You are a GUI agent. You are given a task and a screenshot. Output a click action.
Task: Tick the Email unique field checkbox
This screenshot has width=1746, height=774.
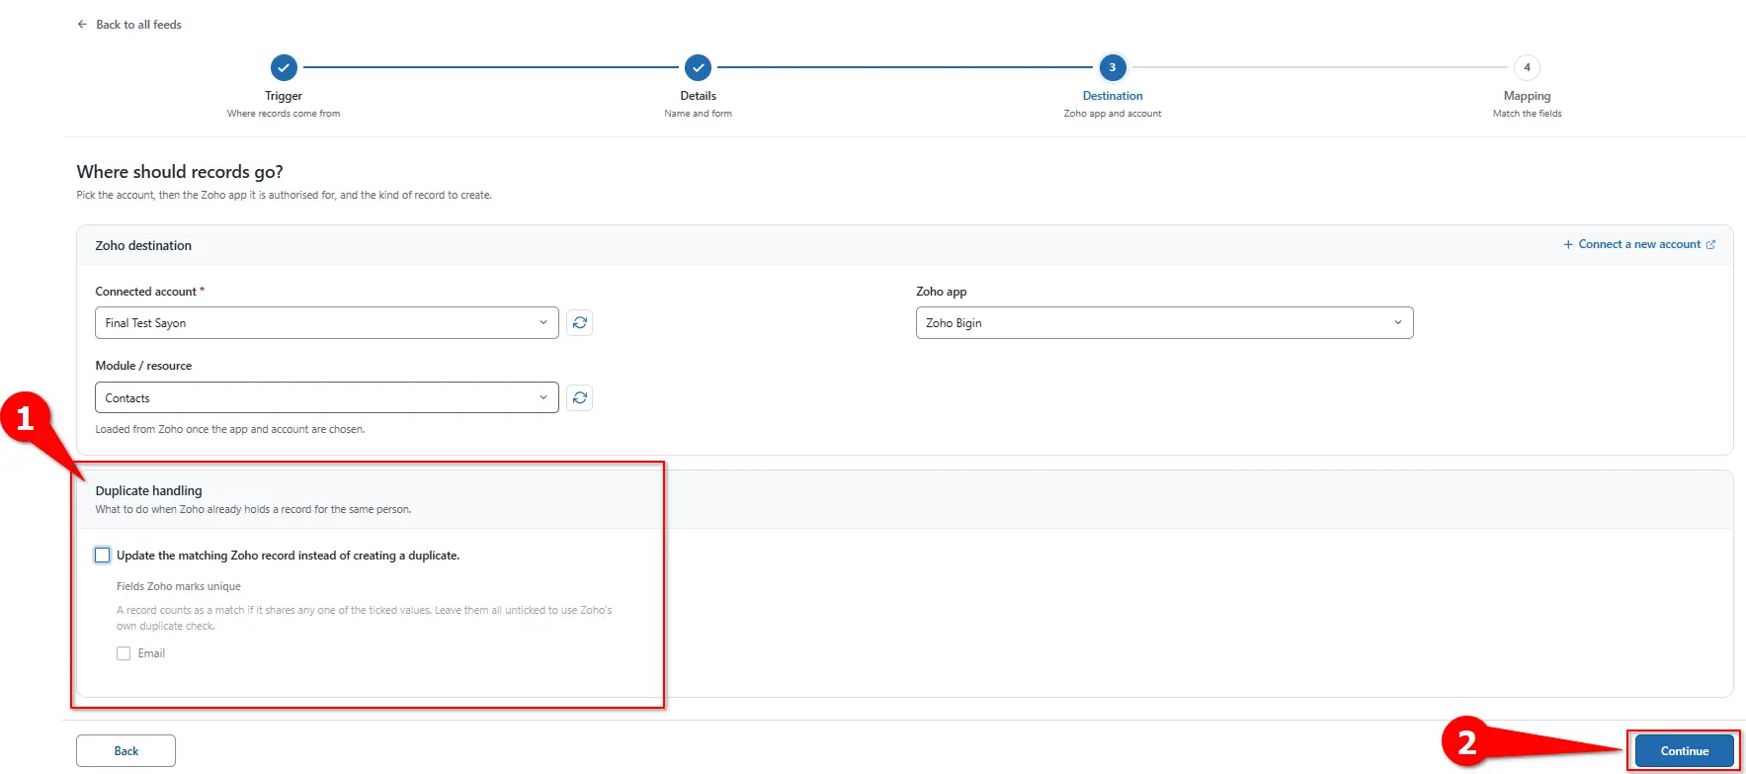(124, 653)
